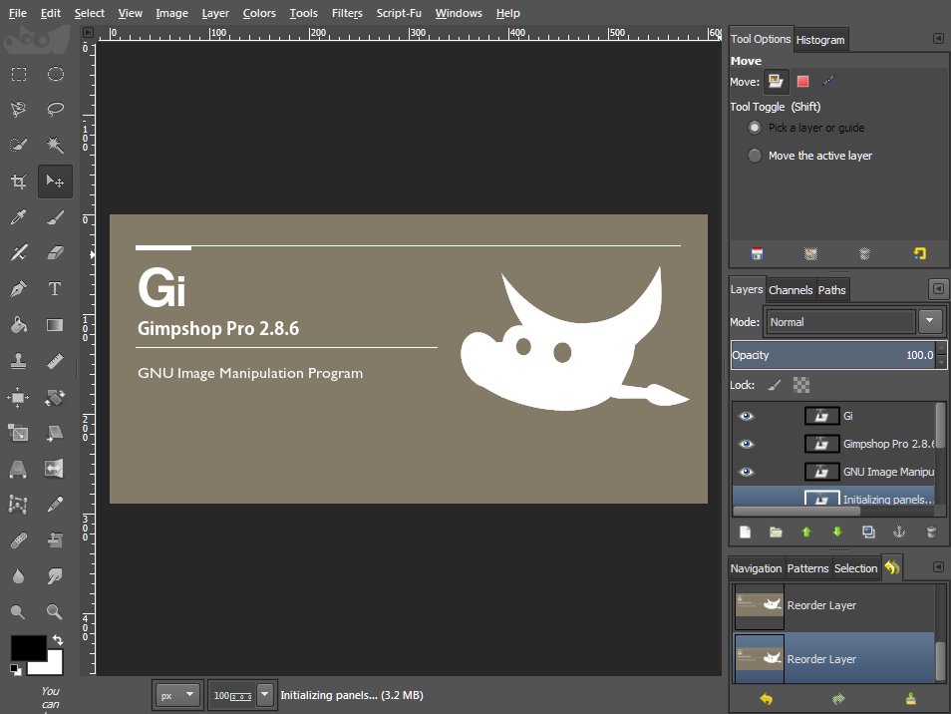Select the Color Picker eyedropper tool
This screenshot has width=951, height=714.
click(x=19, y=216)
